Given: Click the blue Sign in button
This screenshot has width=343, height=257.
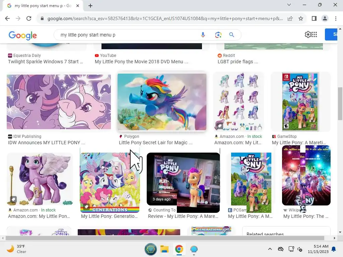Looking at the screenshot, I should click(x=331, y=34).
